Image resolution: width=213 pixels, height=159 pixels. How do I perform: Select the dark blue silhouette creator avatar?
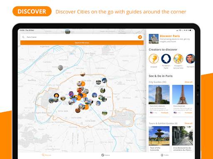click(166, 59)
